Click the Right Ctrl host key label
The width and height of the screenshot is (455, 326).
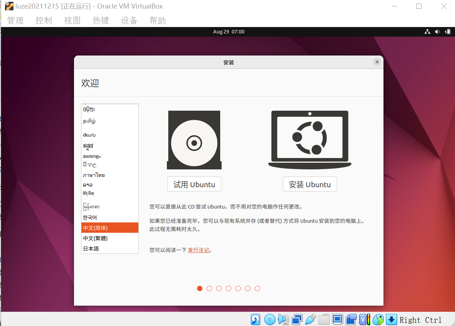pos(420,320)
